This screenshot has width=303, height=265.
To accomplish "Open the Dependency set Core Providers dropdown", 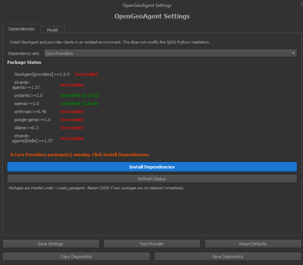I will click(x=170, y=53).
